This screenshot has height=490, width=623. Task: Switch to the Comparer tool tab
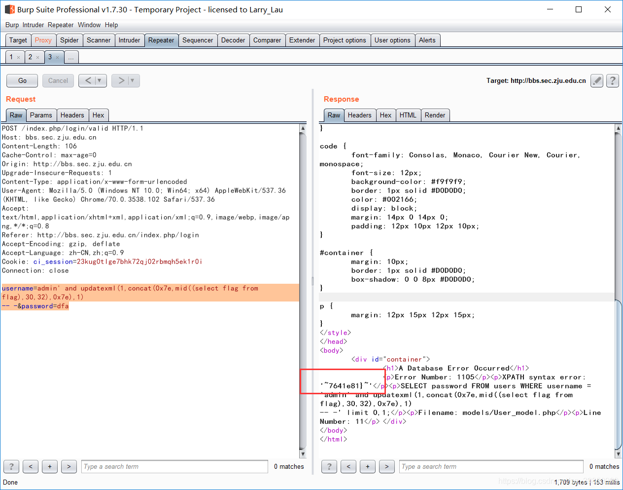[x=267, y=40]
